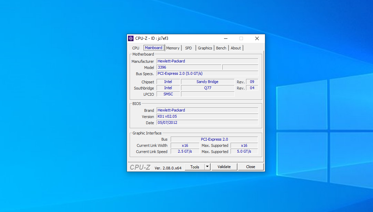Open the Tools dropdown arrow
Image resolution: width=373 pixels, height=212 pixels.
207,167
